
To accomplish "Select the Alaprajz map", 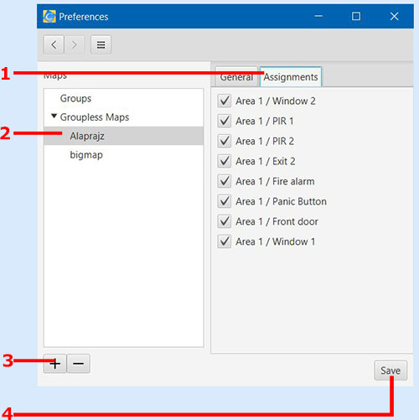I will [124, 136].
